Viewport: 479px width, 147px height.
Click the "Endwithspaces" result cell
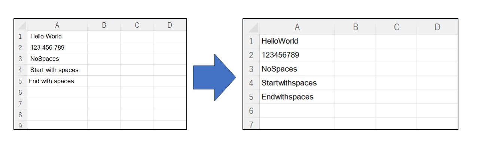click(x=297, y=97)
